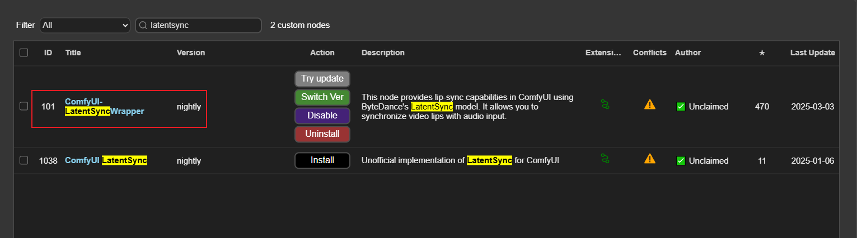Sort by the Title column header

[73, 53]
